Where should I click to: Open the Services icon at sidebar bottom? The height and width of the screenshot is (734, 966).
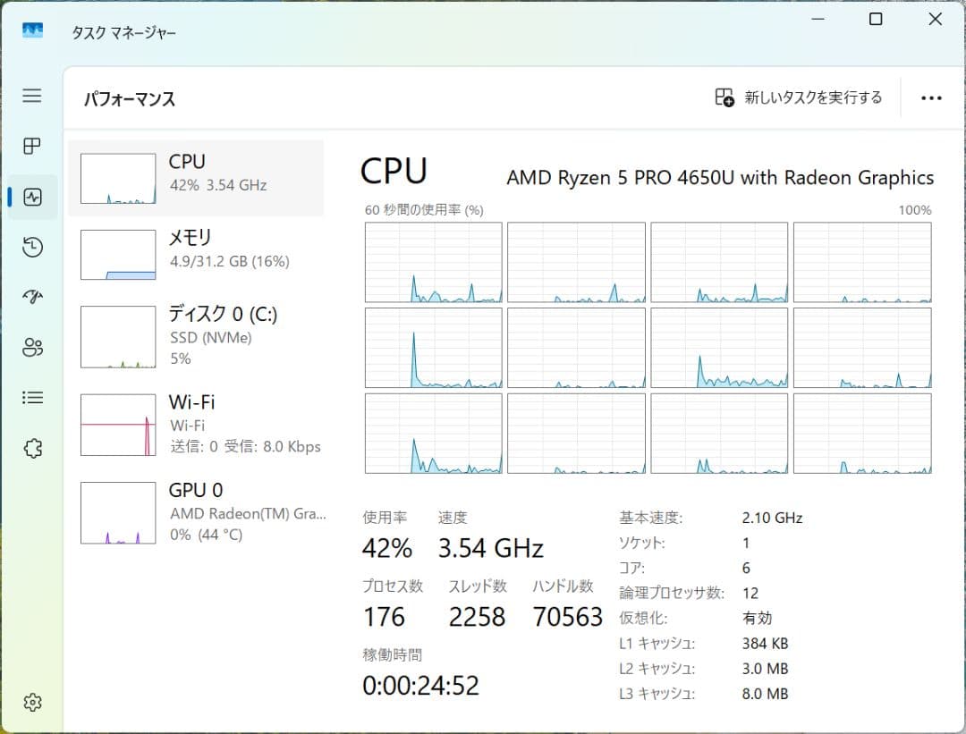32,447
